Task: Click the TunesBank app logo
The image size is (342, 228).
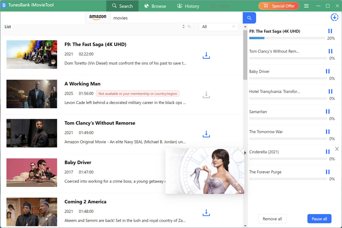Action: point(4,5)
